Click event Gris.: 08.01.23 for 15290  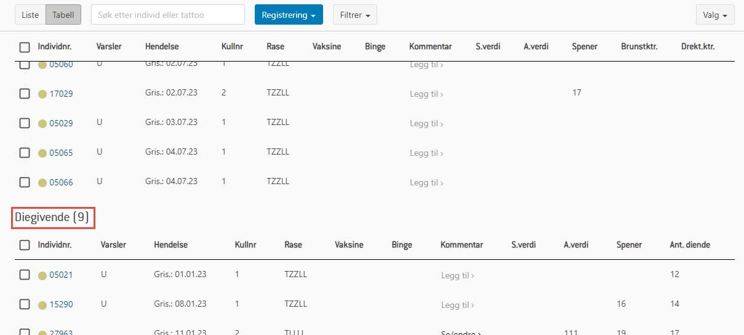point(180,304)
